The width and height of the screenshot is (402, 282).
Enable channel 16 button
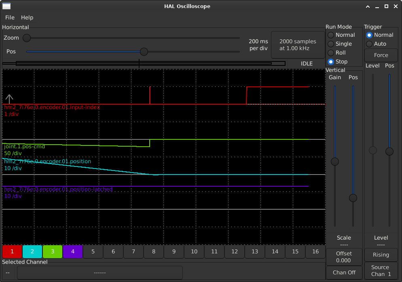[x=315, y=252]
